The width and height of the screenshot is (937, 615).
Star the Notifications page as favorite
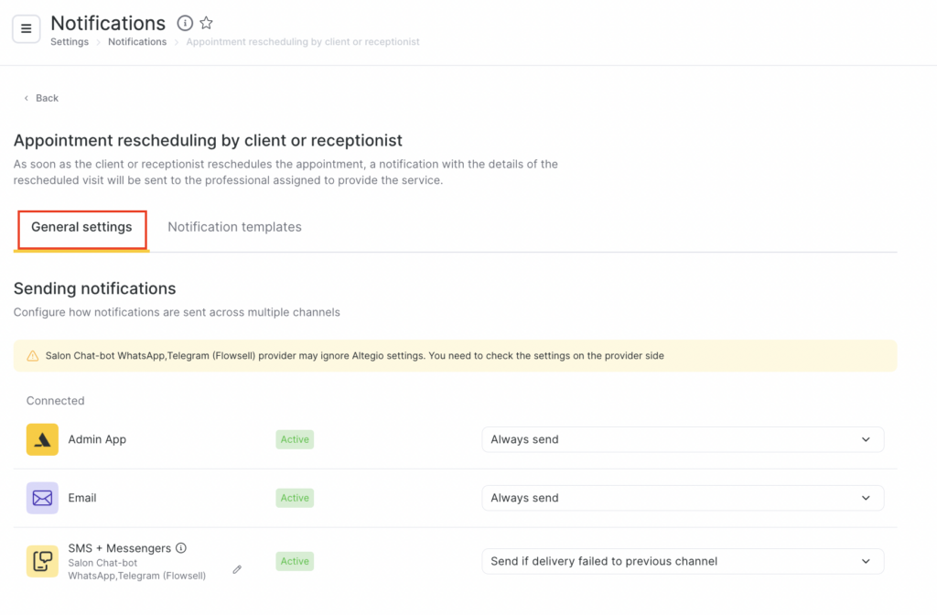(x=207, y=23)
